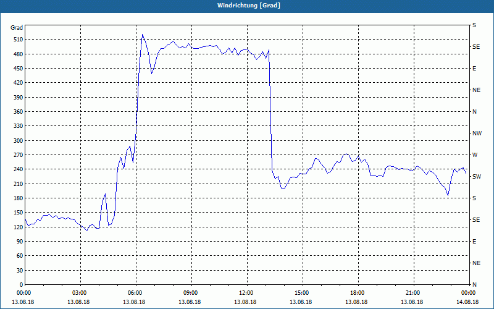Screen dimensions: 494x309
Task: Click the 09:00 time axis label
Action: (x=191, y=293)
